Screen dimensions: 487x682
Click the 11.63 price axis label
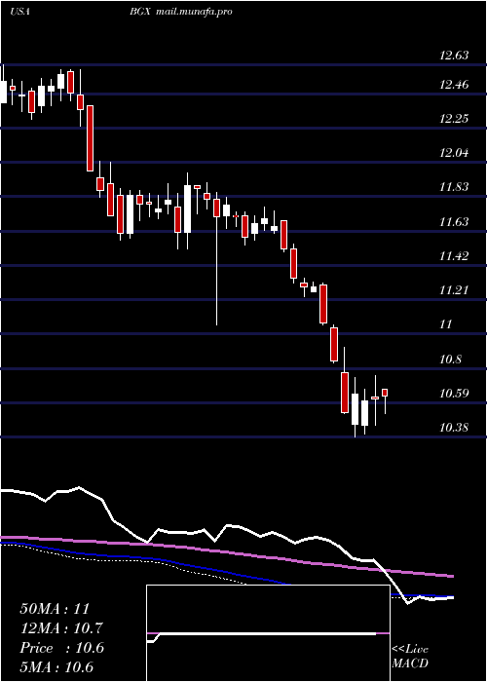[x=454, y=222]
